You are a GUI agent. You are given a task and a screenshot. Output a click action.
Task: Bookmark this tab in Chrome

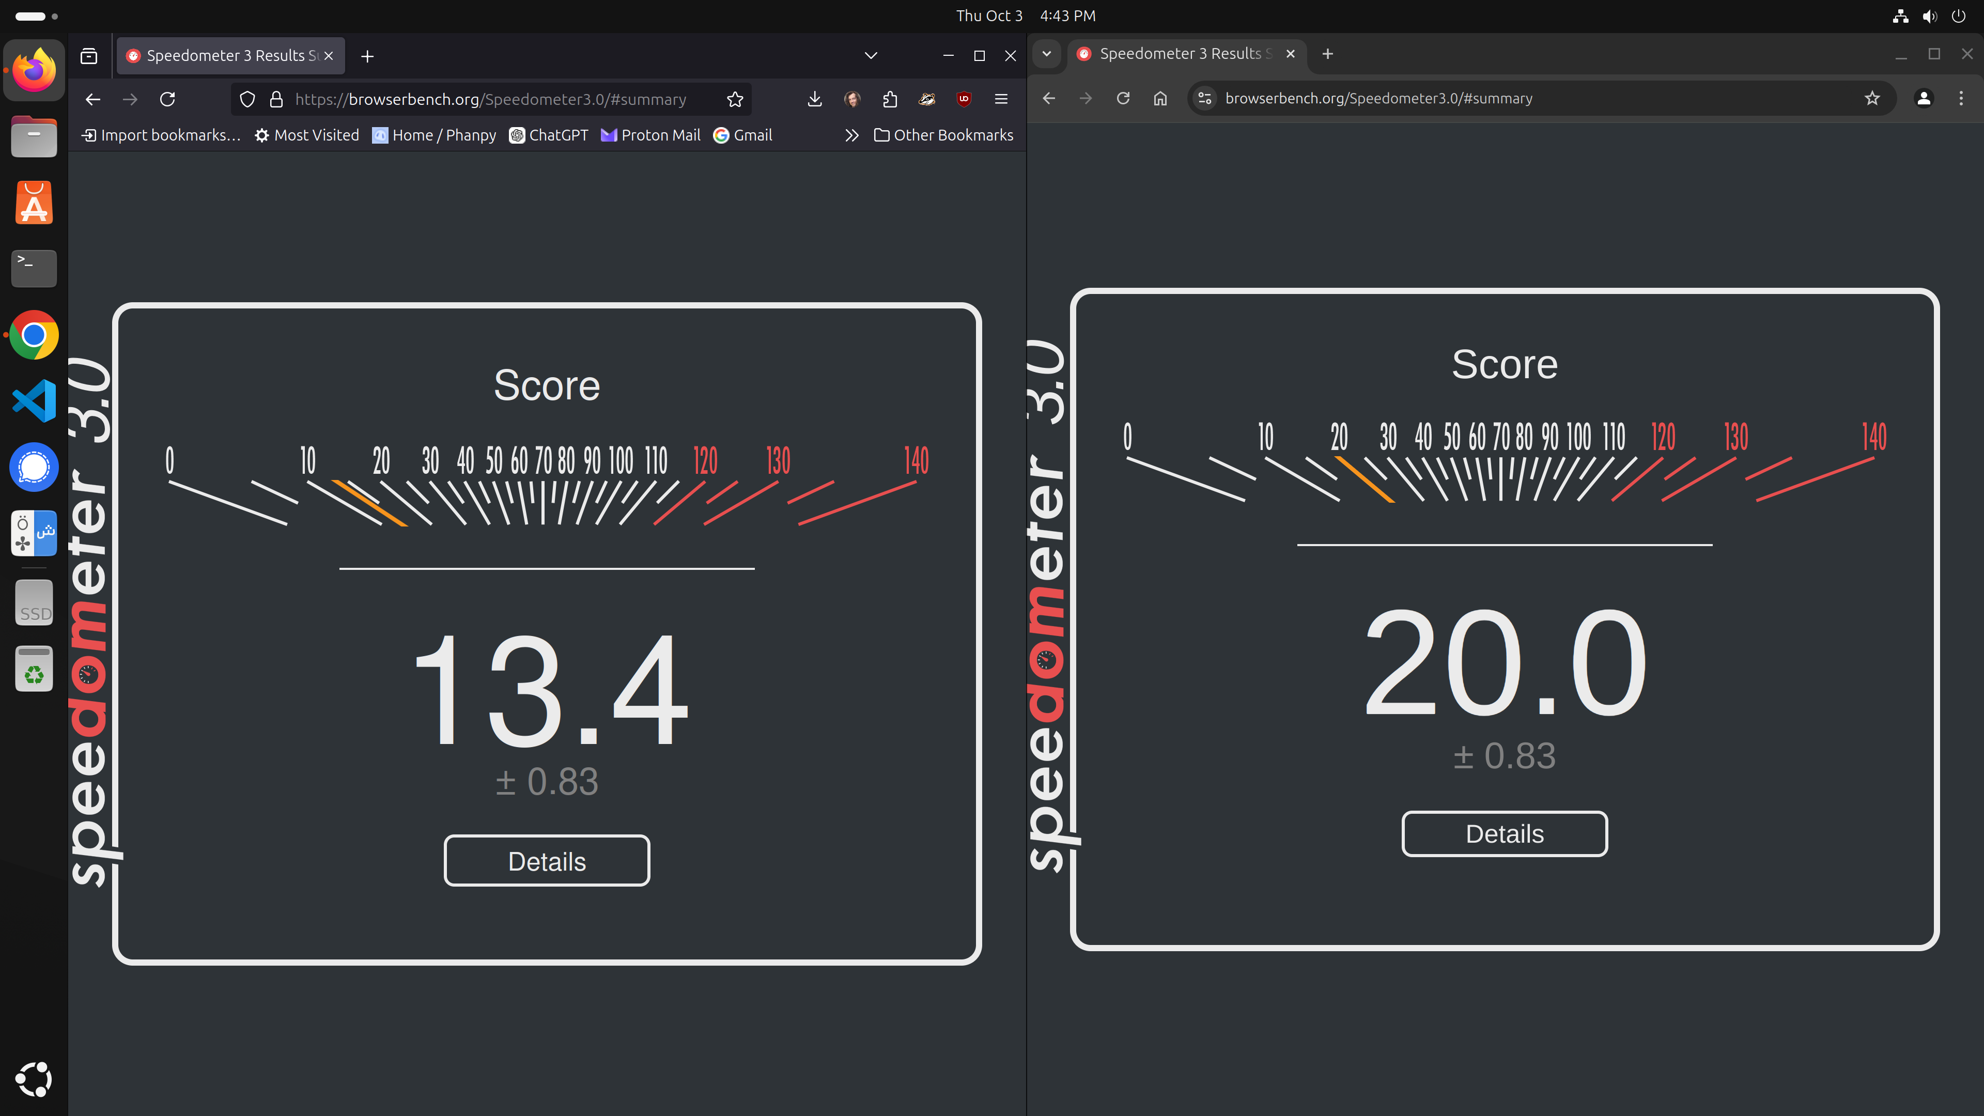point(1872,98)
